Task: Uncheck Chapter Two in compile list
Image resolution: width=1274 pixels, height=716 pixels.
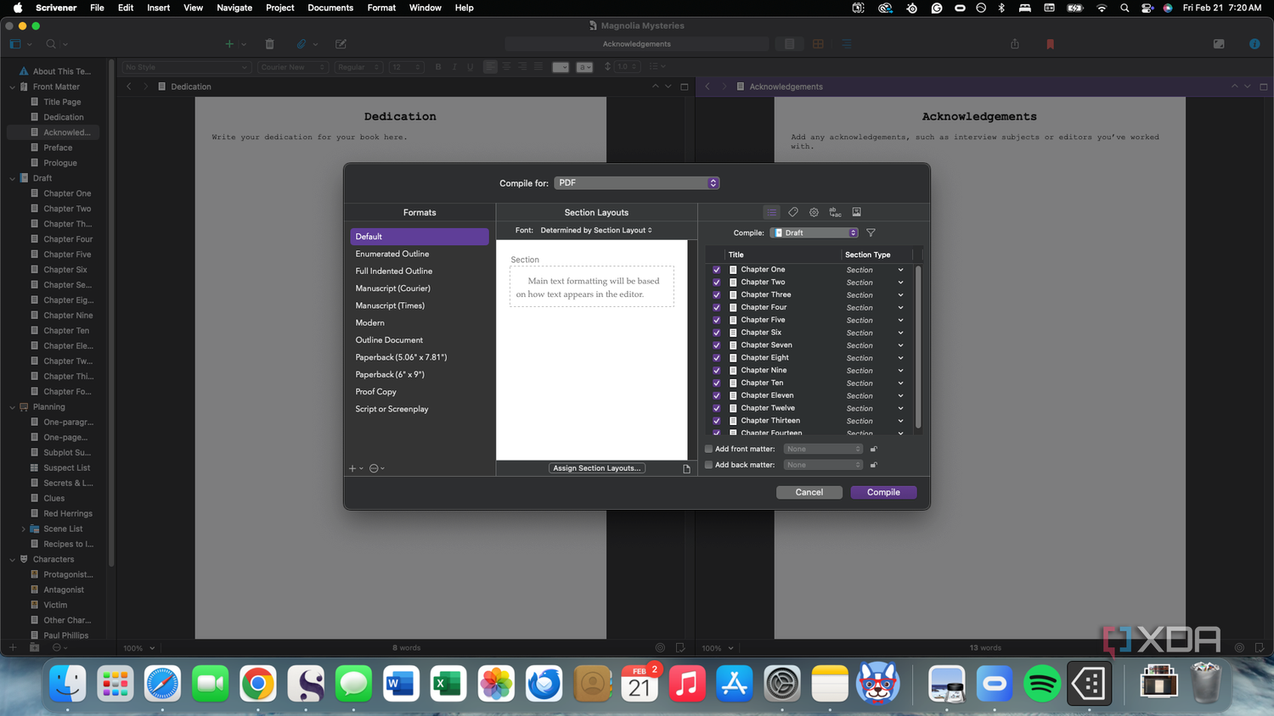Action: [717, 282]
